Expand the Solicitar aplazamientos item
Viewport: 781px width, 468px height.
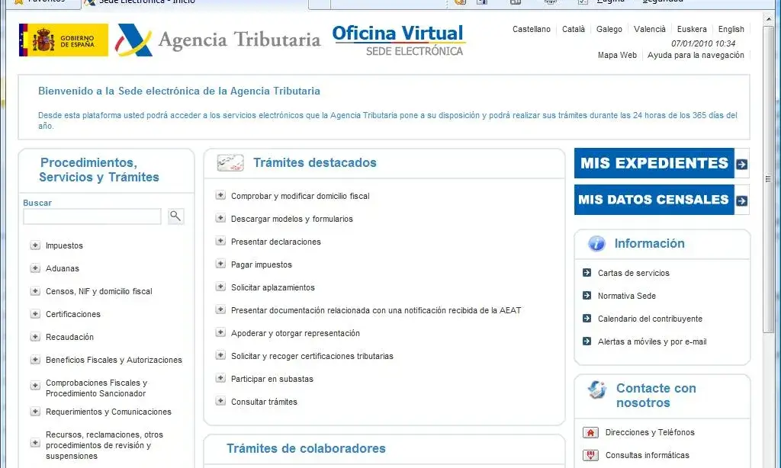tap(220, 287)
